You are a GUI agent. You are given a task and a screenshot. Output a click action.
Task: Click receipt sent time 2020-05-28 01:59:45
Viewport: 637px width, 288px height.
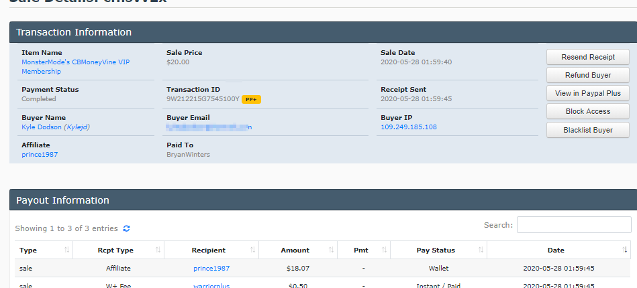pos(416,99)
